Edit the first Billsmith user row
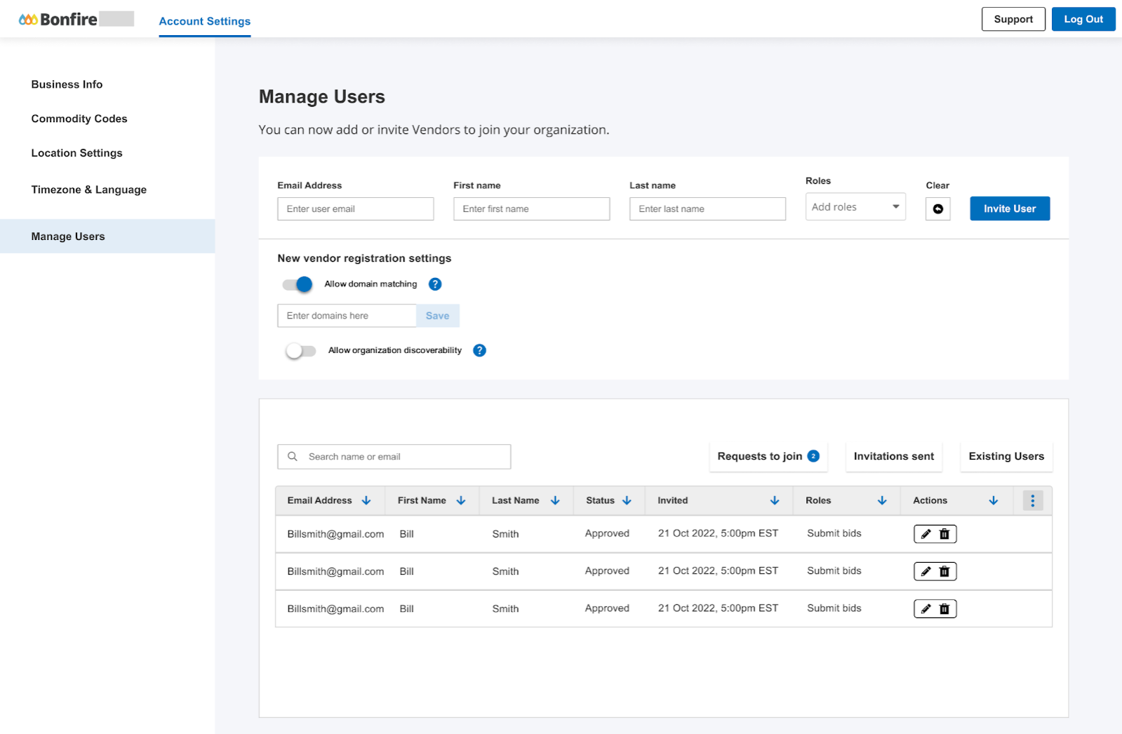Viewport: 1122px width, 734px height. click(x=926, y=534)
